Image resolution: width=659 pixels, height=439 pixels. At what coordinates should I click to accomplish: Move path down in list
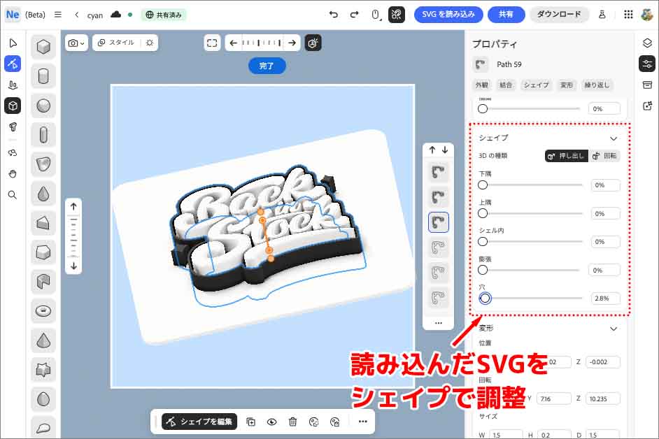coord(445,150)
